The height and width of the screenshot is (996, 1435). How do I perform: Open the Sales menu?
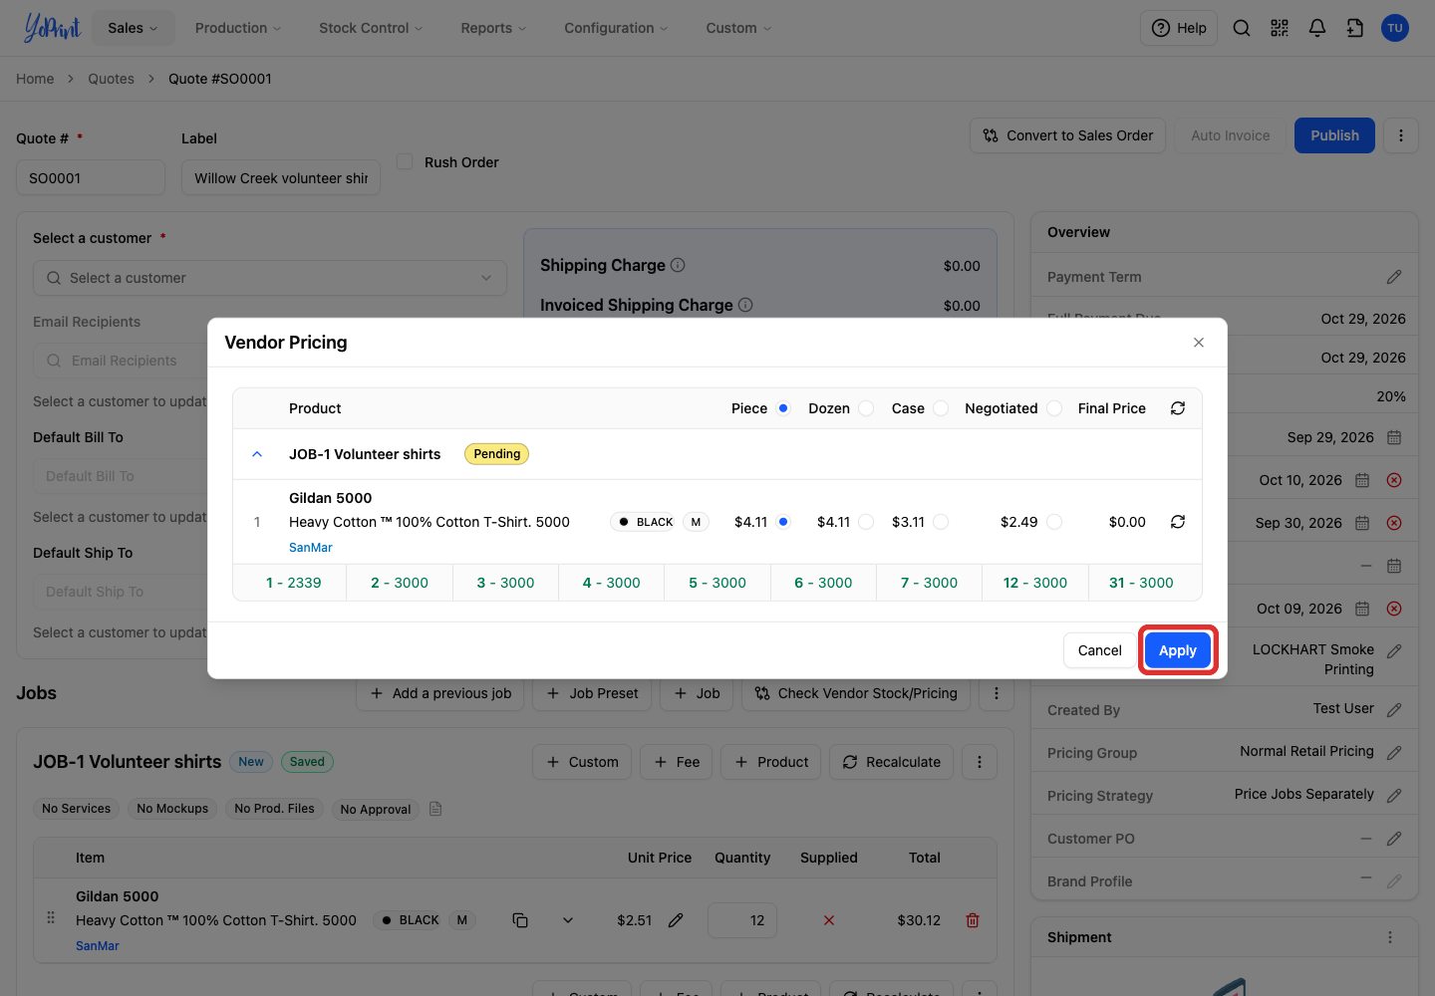[133, 28]
